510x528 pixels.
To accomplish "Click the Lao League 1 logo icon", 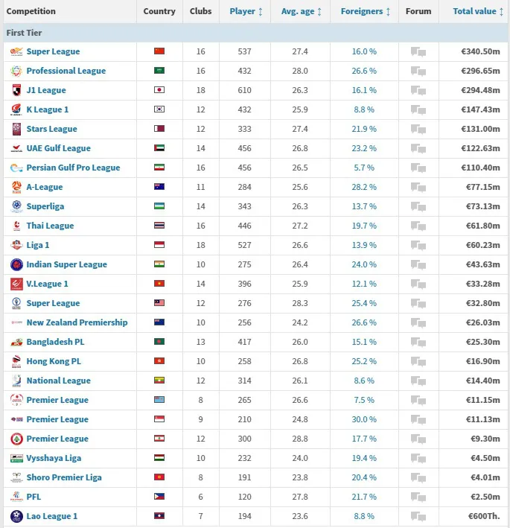I will [16, 516].
